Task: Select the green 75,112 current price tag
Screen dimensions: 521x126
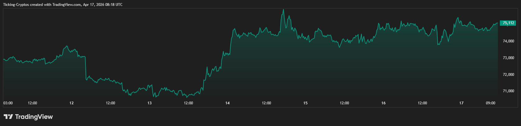Action: click(x=509, y=23)
